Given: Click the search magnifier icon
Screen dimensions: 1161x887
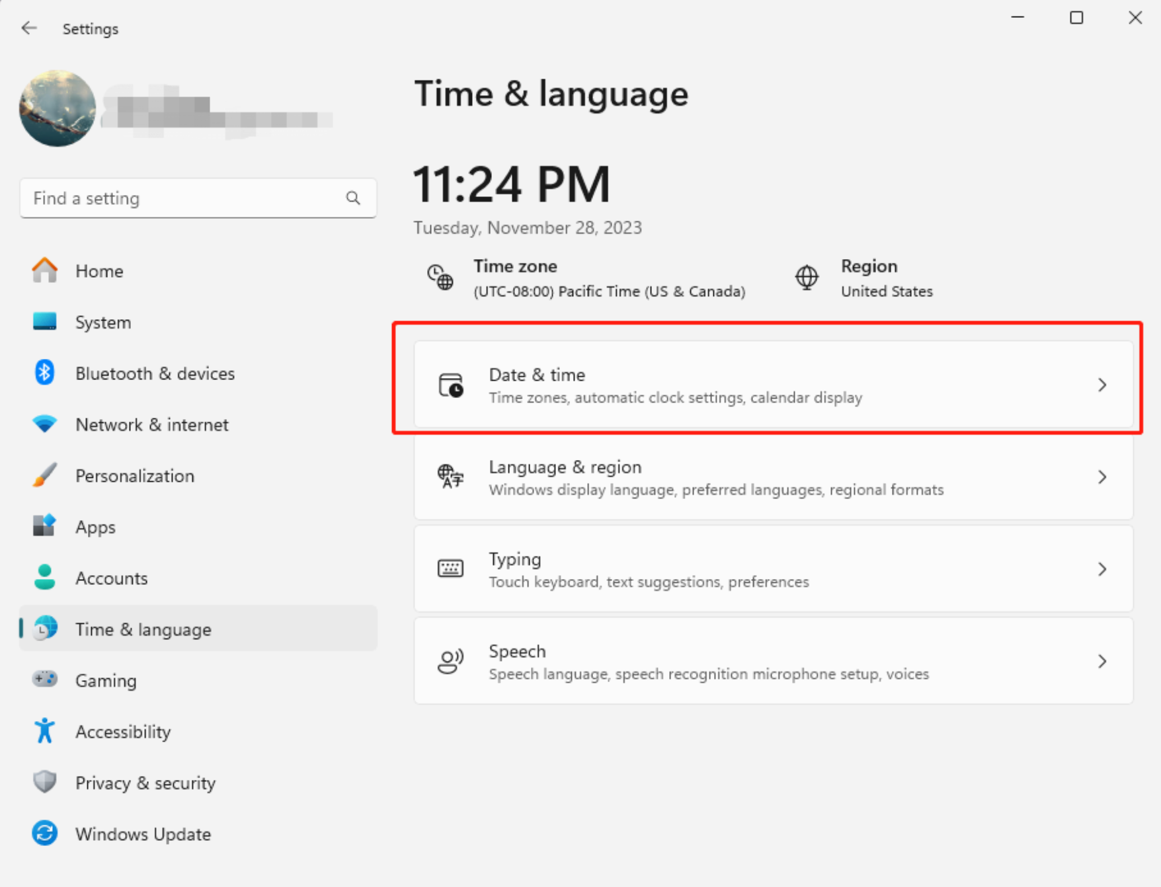Looking at the screenshot, I should point(353,198).
